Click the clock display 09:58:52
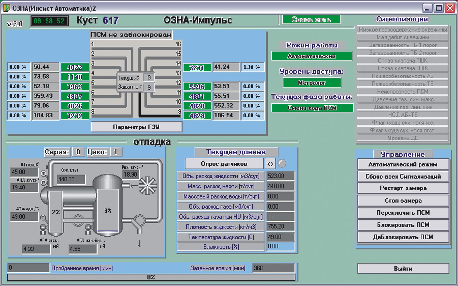 click(49, 21)
